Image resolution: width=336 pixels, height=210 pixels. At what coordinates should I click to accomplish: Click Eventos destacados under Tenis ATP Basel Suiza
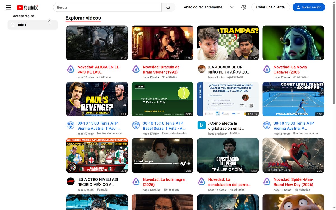pos(174,134)
